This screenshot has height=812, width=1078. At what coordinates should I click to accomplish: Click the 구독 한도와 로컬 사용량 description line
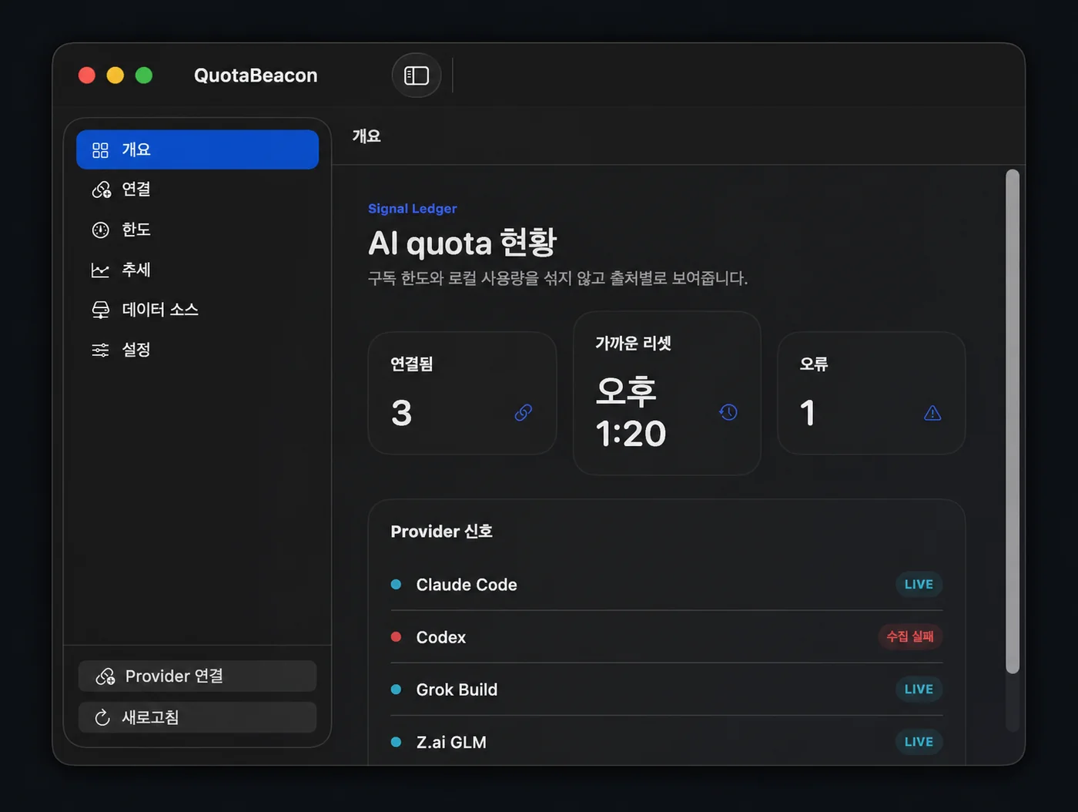557,278
